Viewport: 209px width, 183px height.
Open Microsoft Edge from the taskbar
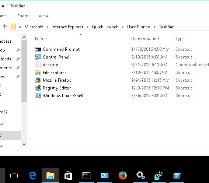(x=32, y=176)
